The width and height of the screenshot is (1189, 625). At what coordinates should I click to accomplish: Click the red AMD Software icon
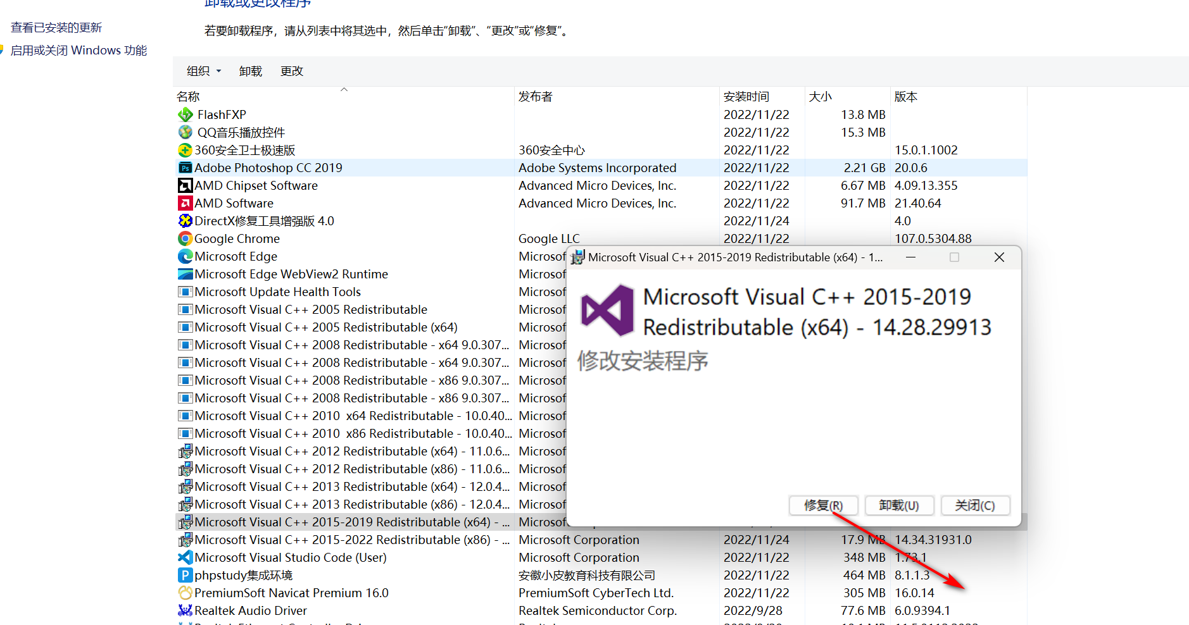coord(185,203)
